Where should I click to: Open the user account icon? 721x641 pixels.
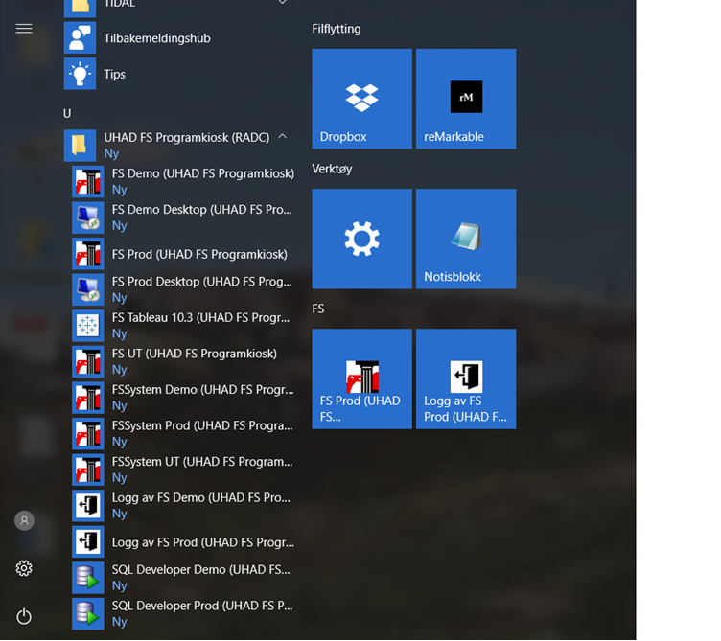tap(24, 520)
